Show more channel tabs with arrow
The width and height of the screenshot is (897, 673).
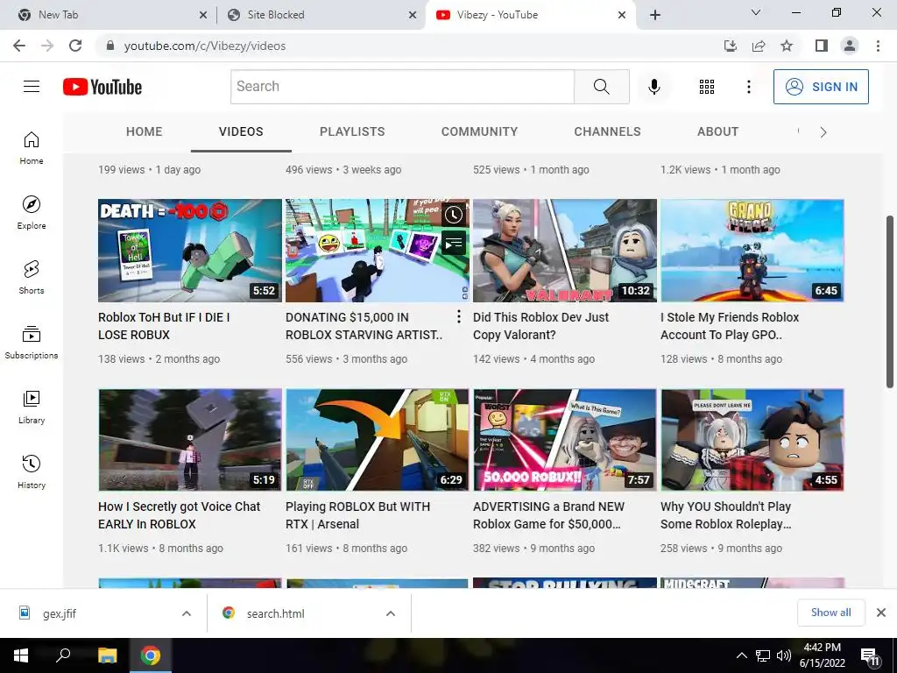[823, 132]
